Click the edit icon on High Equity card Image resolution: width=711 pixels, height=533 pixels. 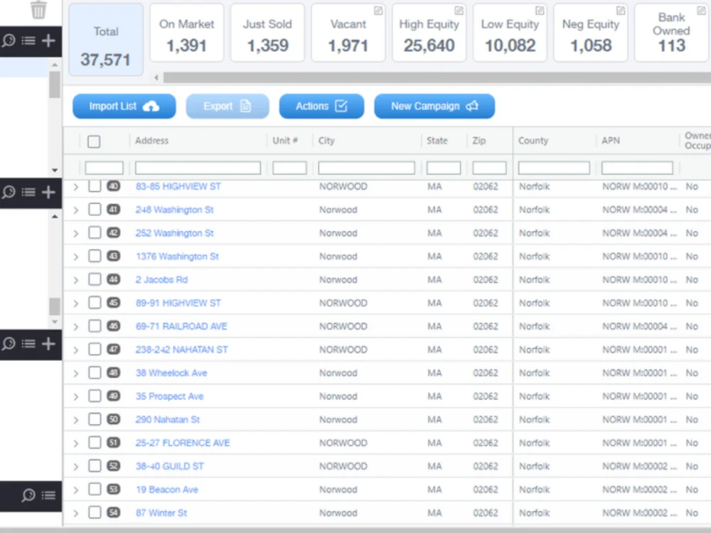[x=459, y=10]
